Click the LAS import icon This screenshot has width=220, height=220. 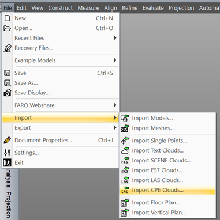point(125,180)
